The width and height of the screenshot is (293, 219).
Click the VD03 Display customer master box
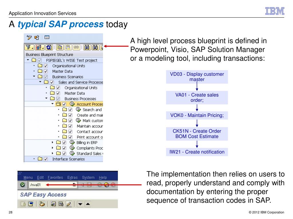click(x=197, y=77)
